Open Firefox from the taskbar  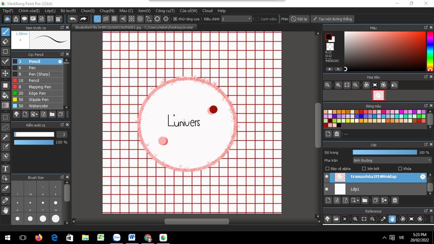click(x=39, y=238)
